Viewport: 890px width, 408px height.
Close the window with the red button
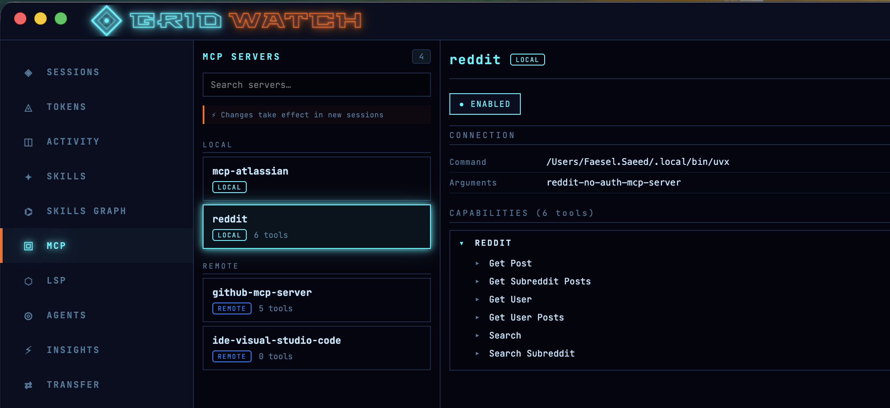pyautogui.click(x=20, y=18)
